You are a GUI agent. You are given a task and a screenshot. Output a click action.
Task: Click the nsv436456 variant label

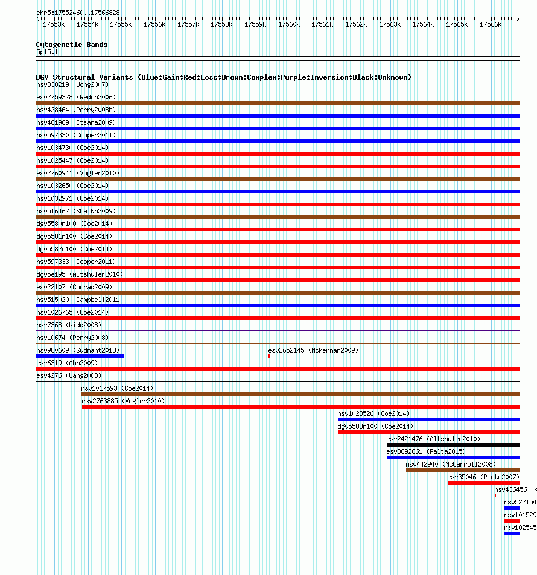(x=515, y=489)
